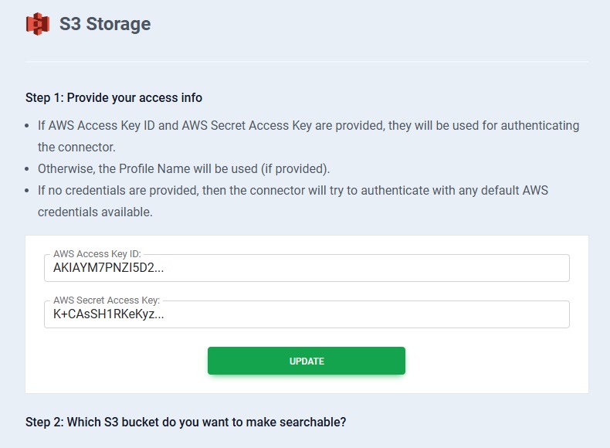Click the text "the connector." in first bullet

point(76,147)
